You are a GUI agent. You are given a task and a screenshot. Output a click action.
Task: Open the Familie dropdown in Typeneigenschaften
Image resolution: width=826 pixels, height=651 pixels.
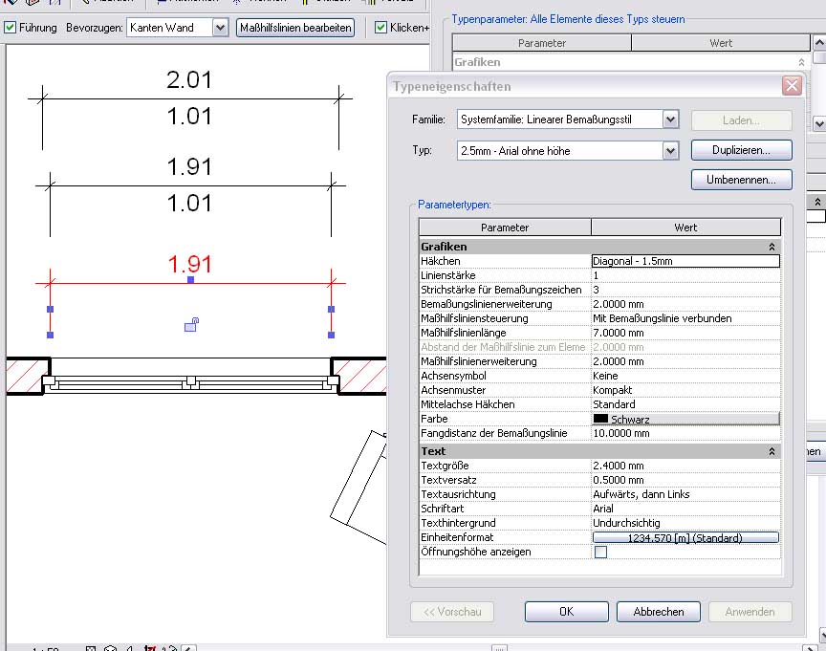coord(670,119)
